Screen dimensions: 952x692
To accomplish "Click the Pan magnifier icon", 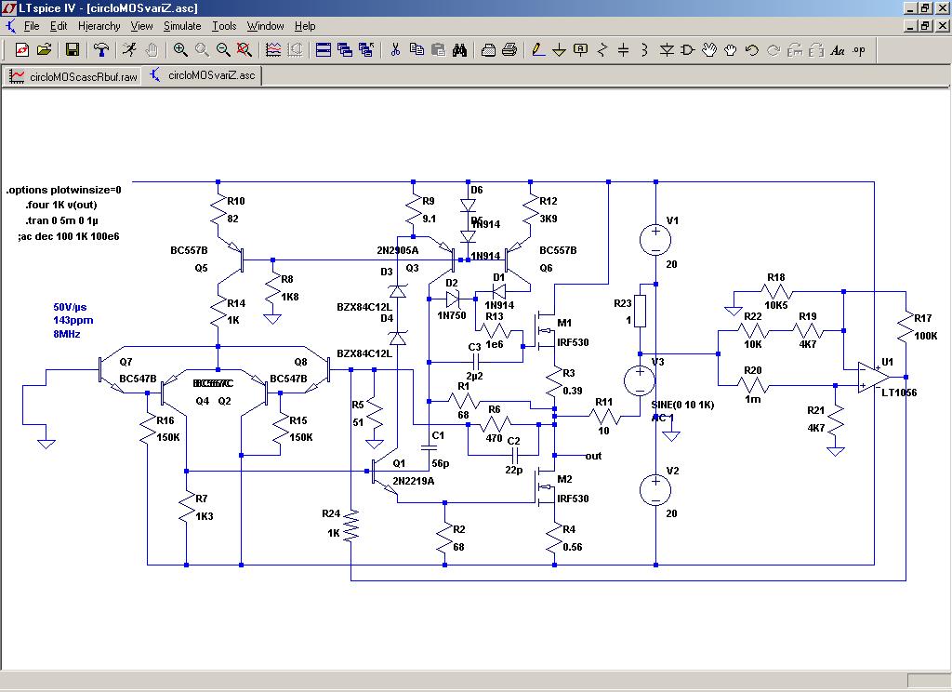I will click(x=202, y=50).
